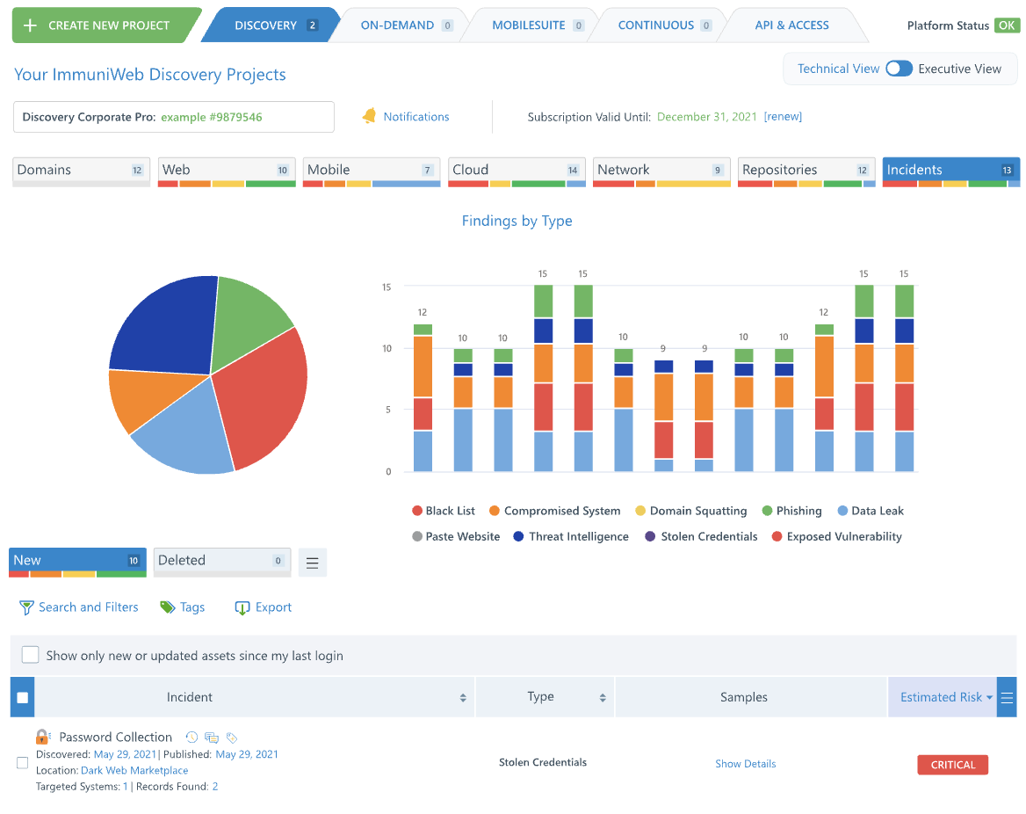This screenshot has height=814, width=1026.
Task: Click Show Details for Password Collection
Action: (745, 764)
